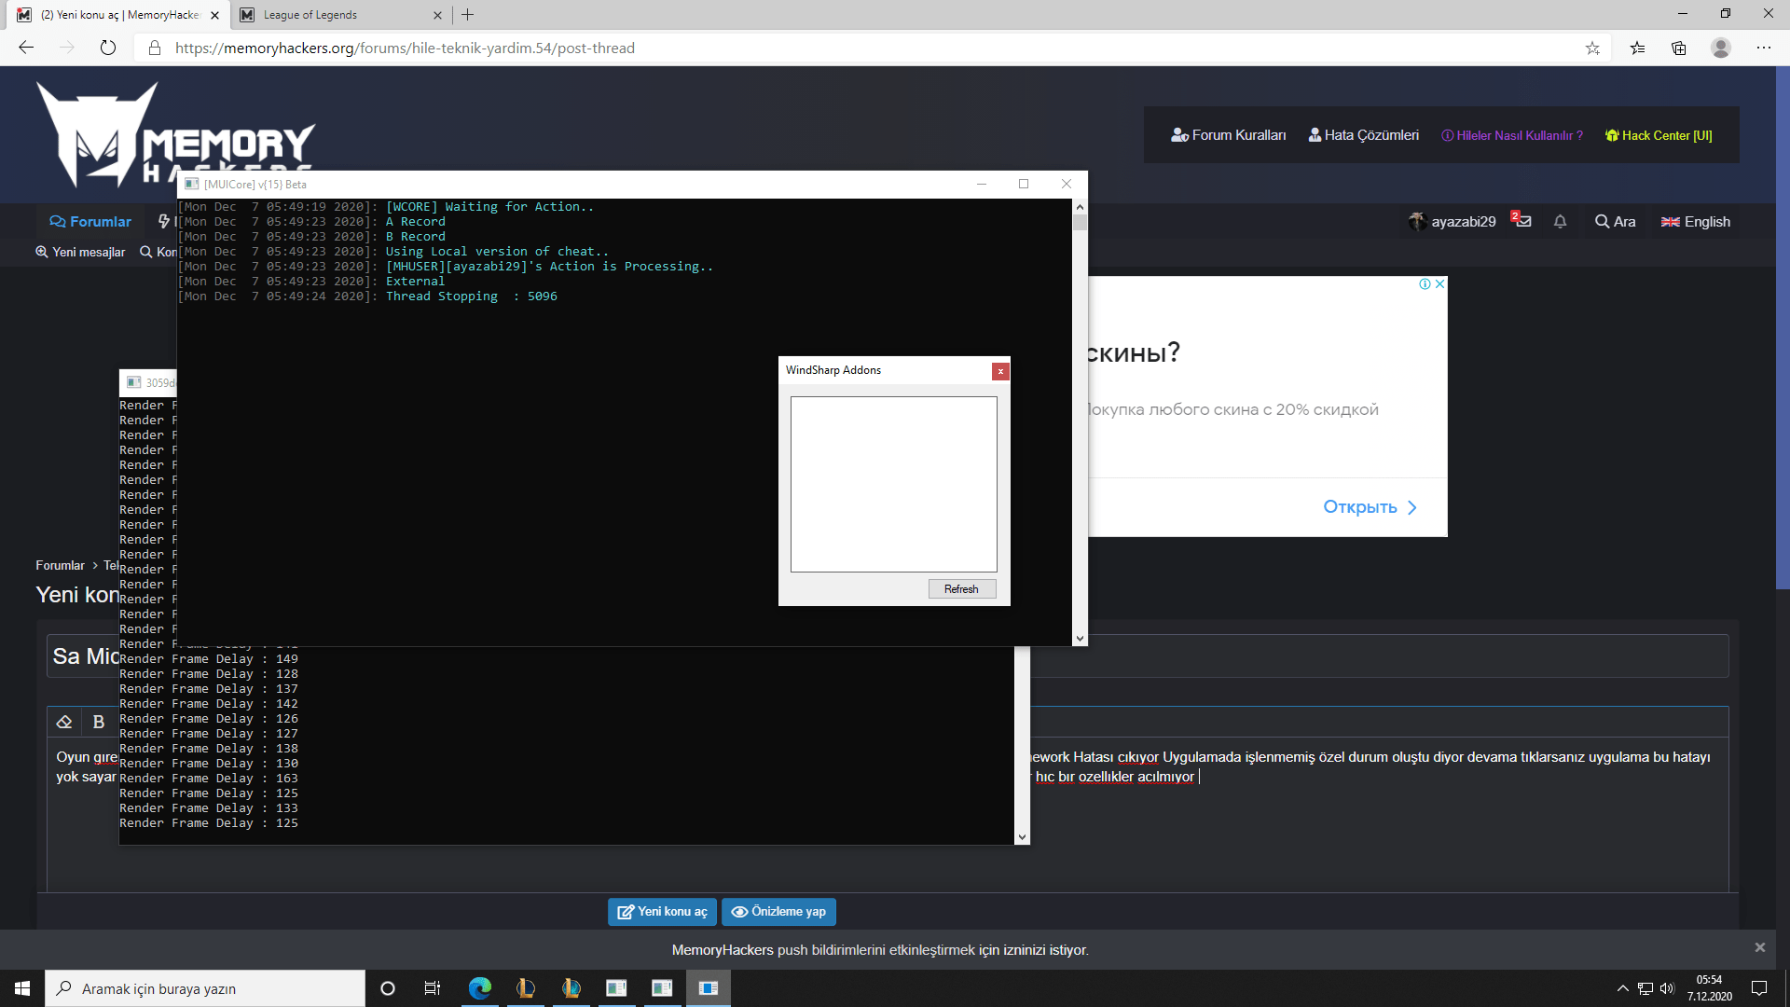This screenshot has height=1007, width=1790.
Task: Click the address bar URL
Action: point(405,48)
